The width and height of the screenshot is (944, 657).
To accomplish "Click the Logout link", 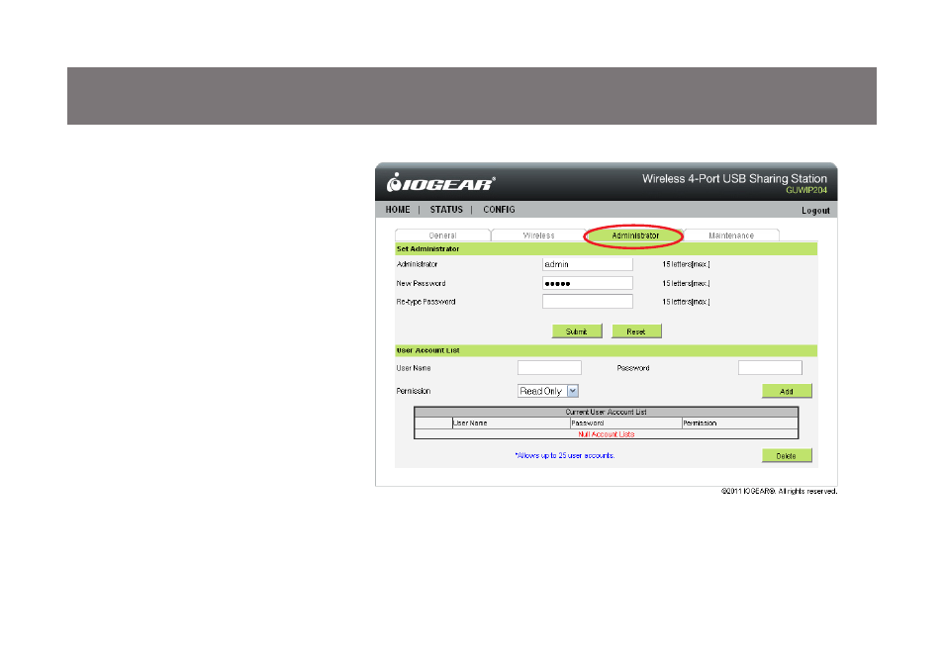I will coord(815,210).
